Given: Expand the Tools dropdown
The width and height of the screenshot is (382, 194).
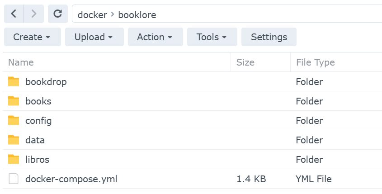Looking at the screenshot, I should click(211, 37).
